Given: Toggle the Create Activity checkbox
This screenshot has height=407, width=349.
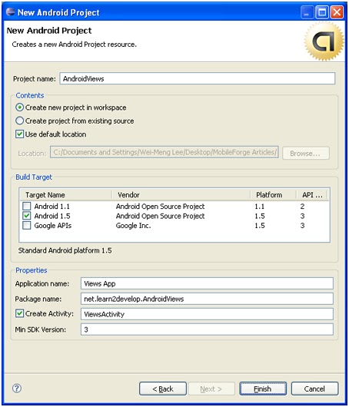Looking at the screenshot, I should [x=19, y=313].
